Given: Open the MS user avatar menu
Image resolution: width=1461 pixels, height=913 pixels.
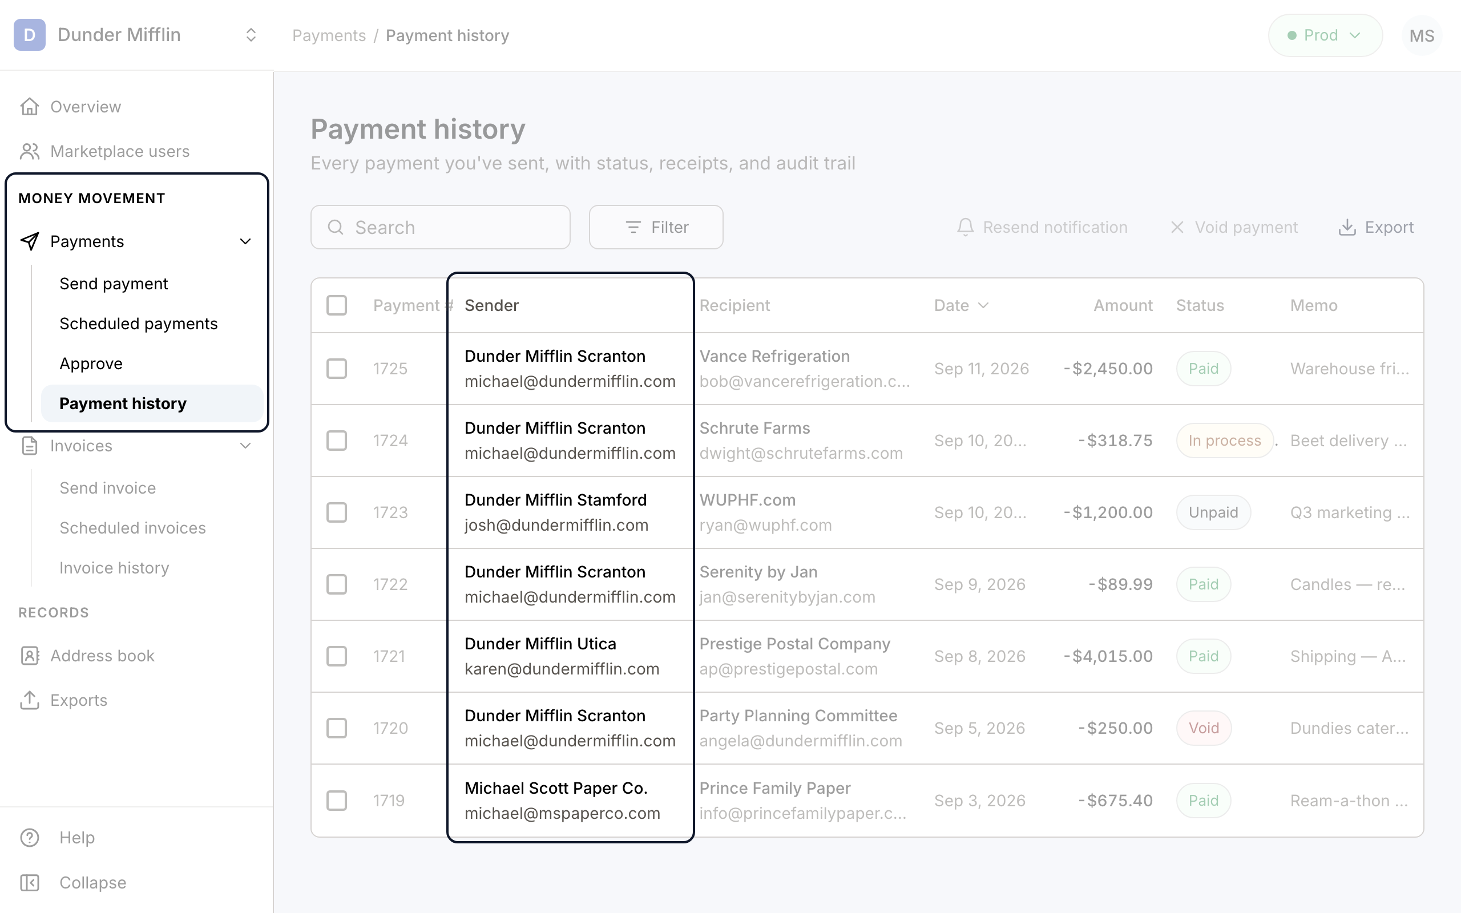Looking at the screenshot, I should pos(1422,35).
